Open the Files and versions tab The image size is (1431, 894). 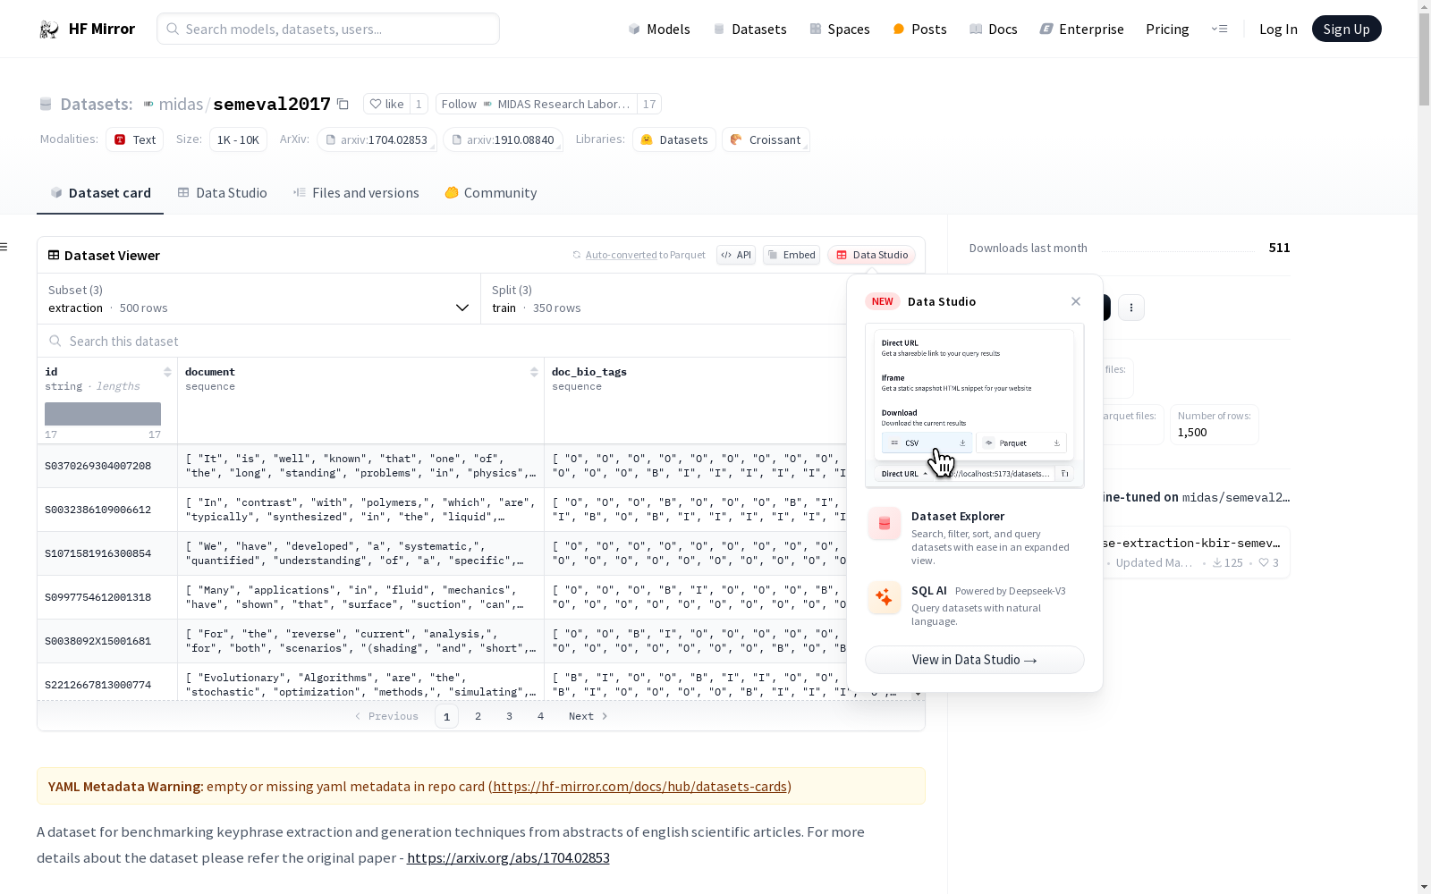356,193
